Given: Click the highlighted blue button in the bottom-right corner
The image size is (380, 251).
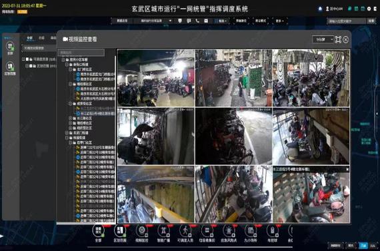Looking at the screenshot, I should pyautogui.click(x=363, y=246).
